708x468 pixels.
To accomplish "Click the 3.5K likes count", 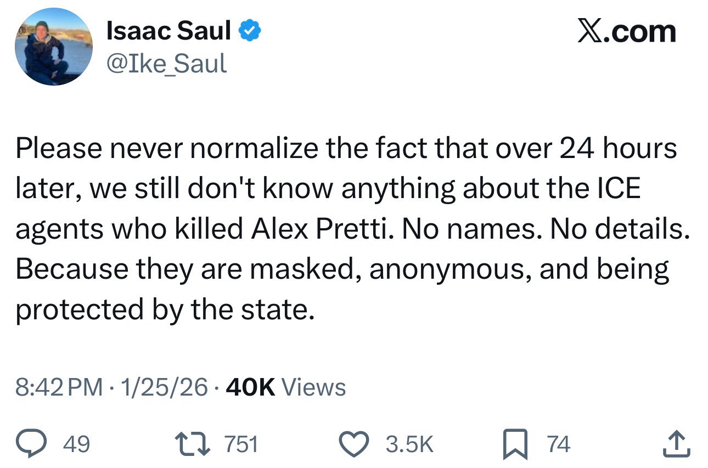I will point(409,444).
